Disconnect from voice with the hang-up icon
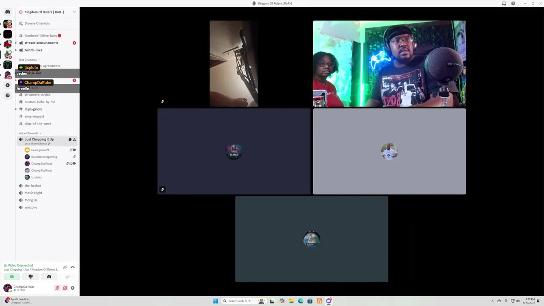This screenshot has width=544, height=306. tap(73, 267)
